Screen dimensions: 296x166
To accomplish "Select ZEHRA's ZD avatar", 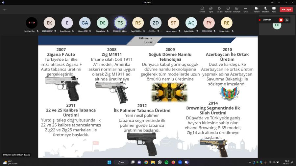I will pos(156,23).
